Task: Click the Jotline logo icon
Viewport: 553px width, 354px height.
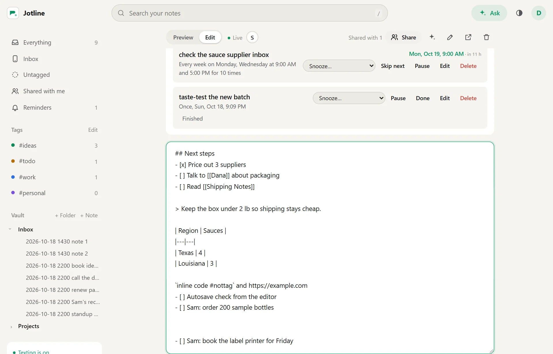Action: point(13,13)
